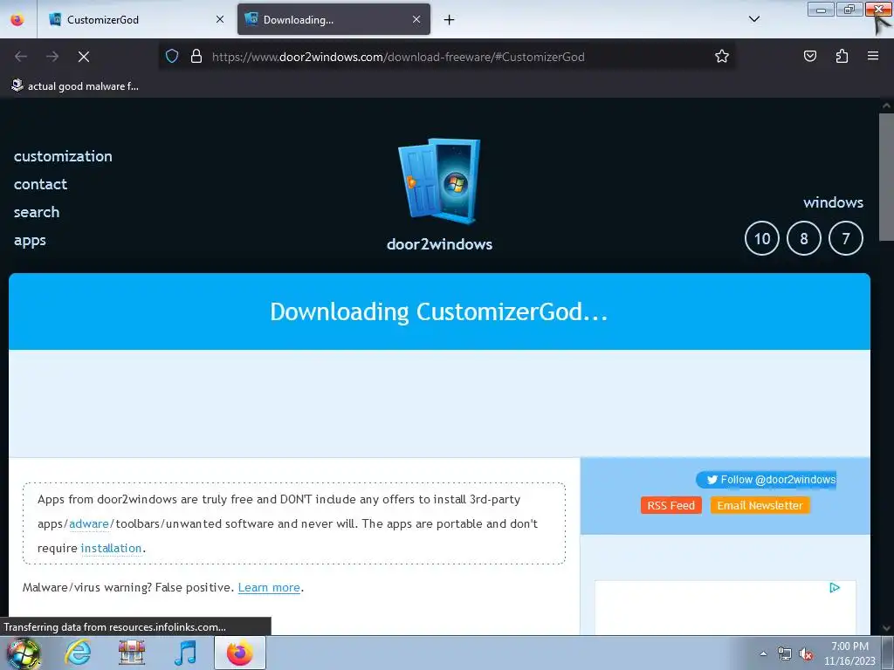Click the page vertical scrollbar thumb
Image resolution: width=894 pixels, height=670 pixels.
click(887, 176)
